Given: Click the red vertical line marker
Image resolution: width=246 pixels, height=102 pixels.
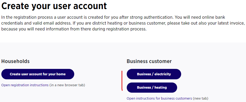Looking at the screenshot, I should coord(122,81).
